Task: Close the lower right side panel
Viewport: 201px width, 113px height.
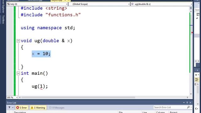Action: pyautogui.click(x=198, y=70)
